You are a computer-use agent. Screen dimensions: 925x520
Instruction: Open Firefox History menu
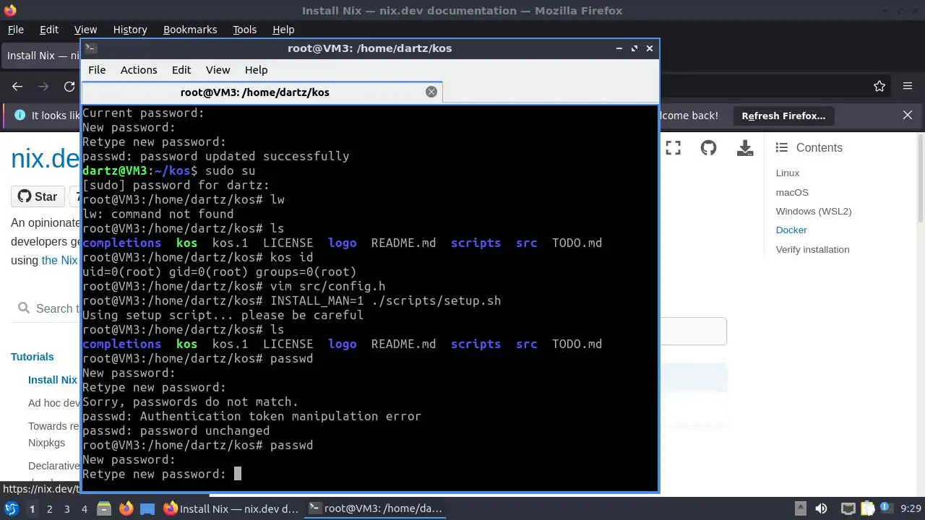(x=130, y=30)
